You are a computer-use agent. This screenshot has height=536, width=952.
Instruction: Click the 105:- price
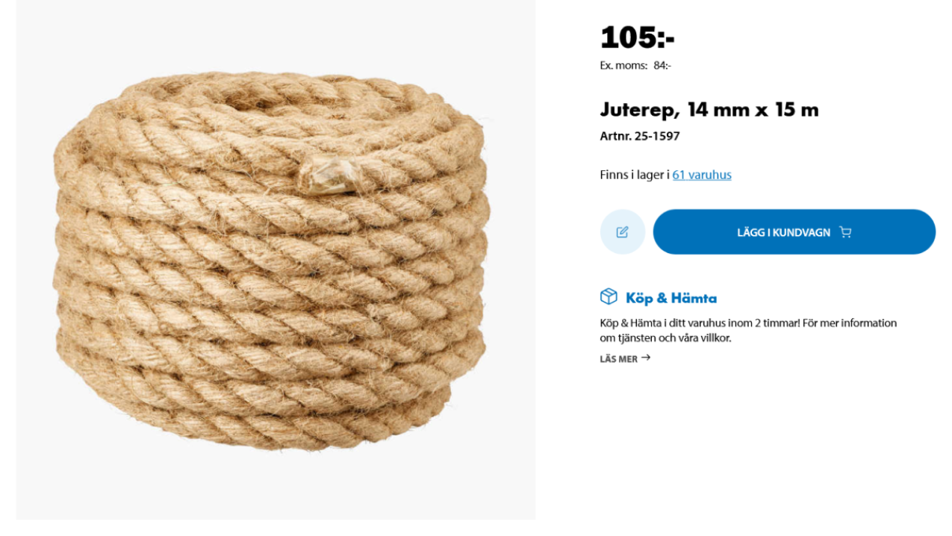tap(637, 37)
